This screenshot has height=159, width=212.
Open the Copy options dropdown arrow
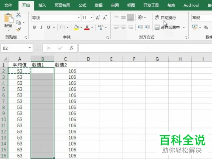point(24,22)
